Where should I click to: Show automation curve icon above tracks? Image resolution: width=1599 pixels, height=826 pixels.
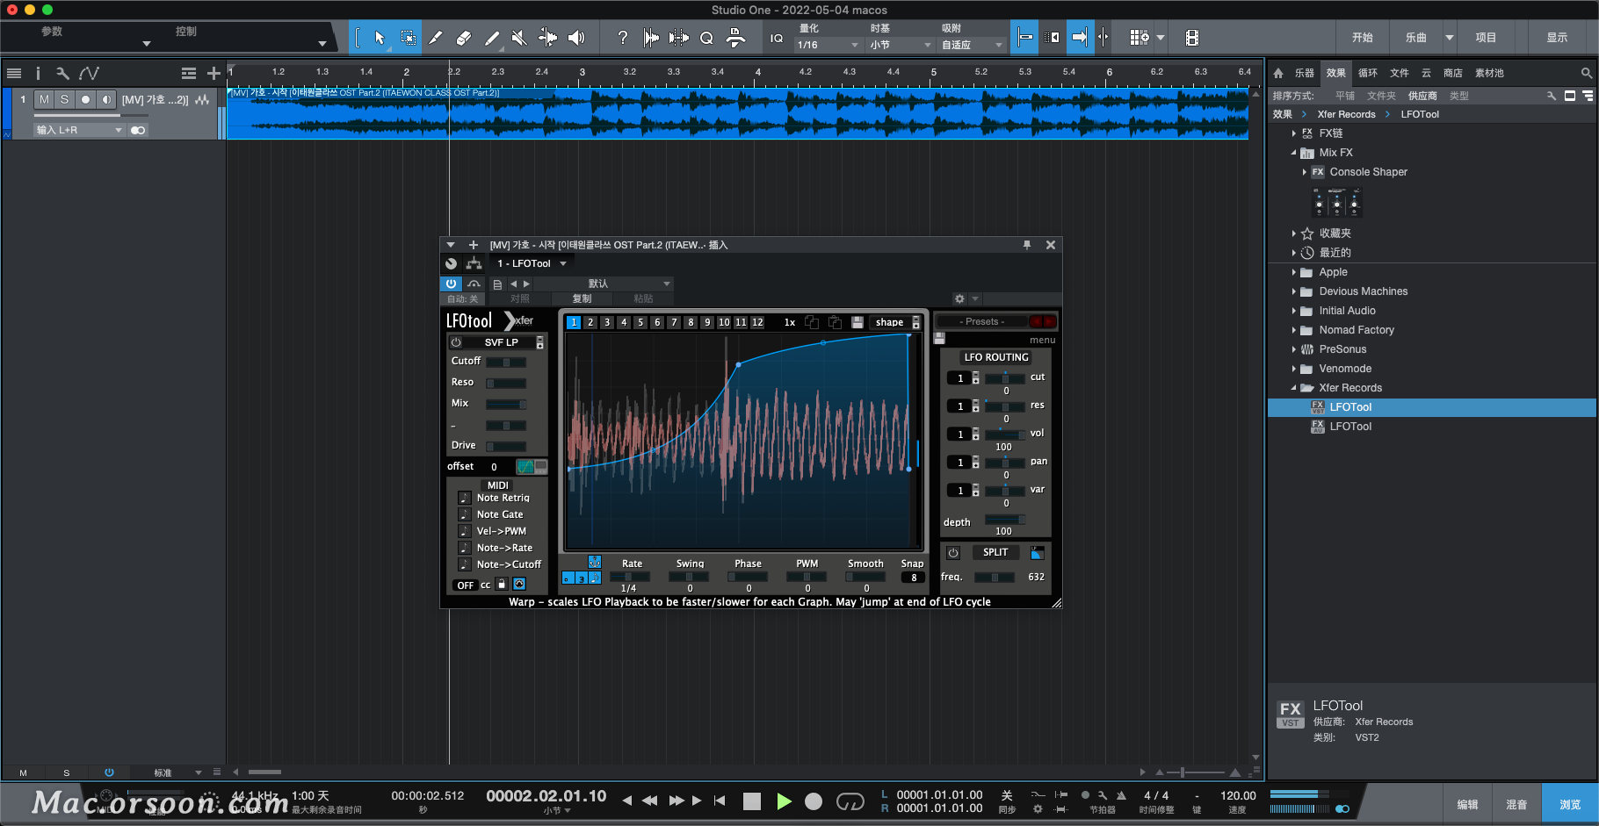(x=89, y=73)
